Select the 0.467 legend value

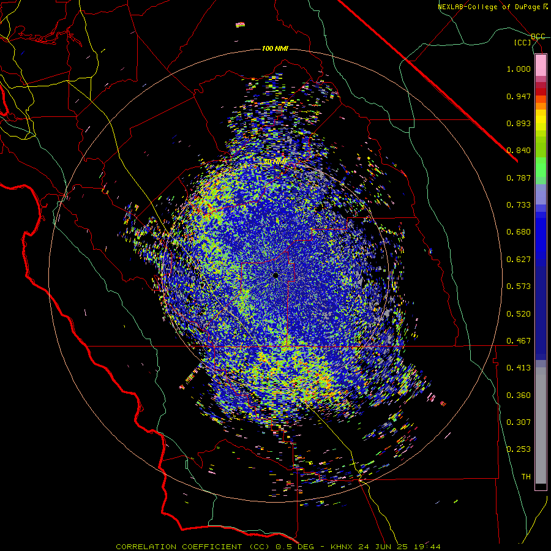tap(519, 341)
